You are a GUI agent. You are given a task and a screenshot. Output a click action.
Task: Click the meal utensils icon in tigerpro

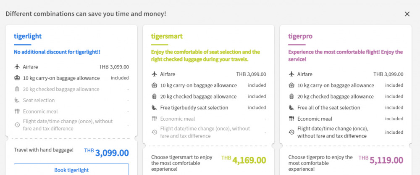point(291,119)
